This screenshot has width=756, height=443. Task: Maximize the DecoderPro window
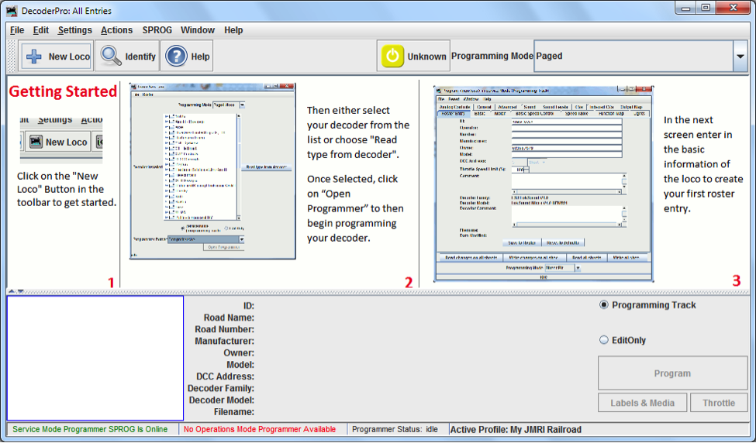(706, 8)
